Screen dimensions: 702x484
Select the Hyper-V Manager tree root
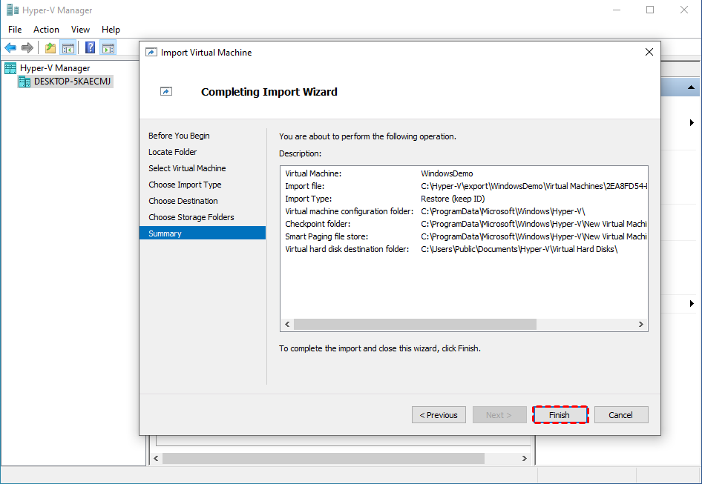[x=55, y=68]
